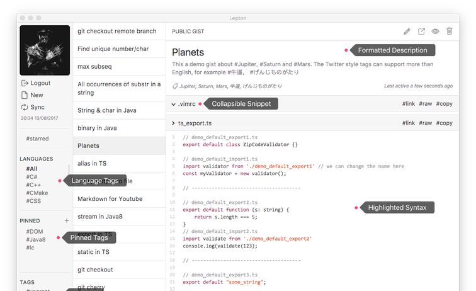Click #copy link for ts_export.ts
The height and width of the screenshot is (291, 476).
coord(445,123)
